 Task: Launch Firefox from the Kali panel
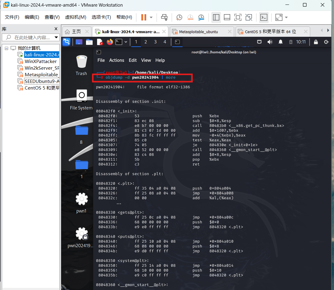[110, 42]
